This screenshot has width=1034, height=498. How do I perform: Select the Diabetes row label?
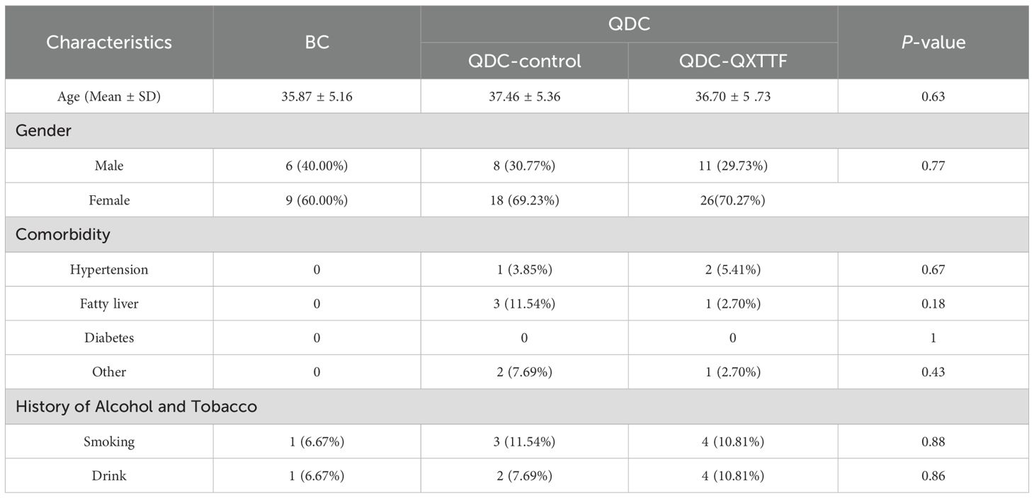pyautogui.click(x=109, y=337)
